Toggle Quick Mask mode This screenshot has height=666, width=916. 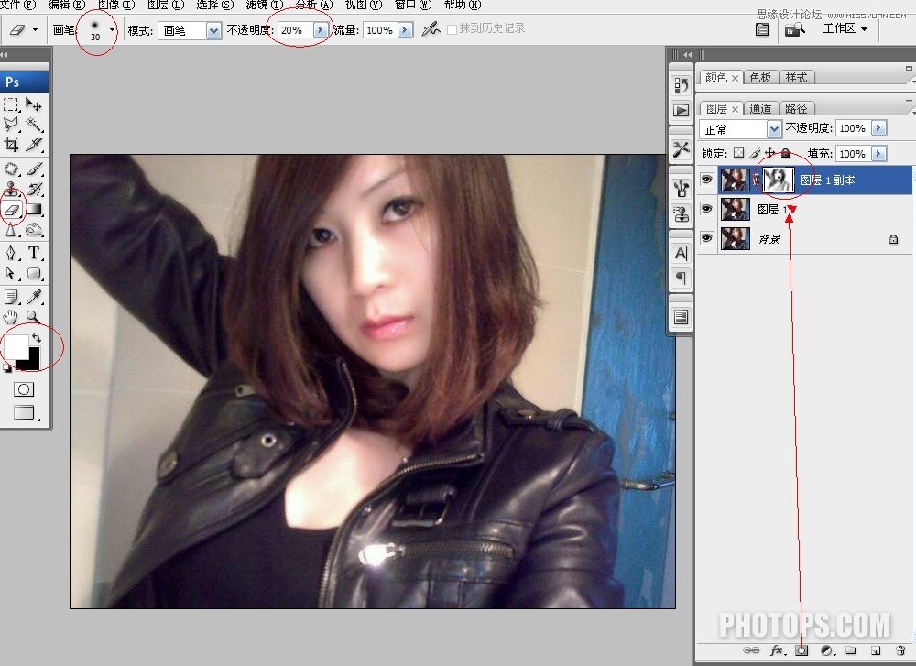pos(24,389)
